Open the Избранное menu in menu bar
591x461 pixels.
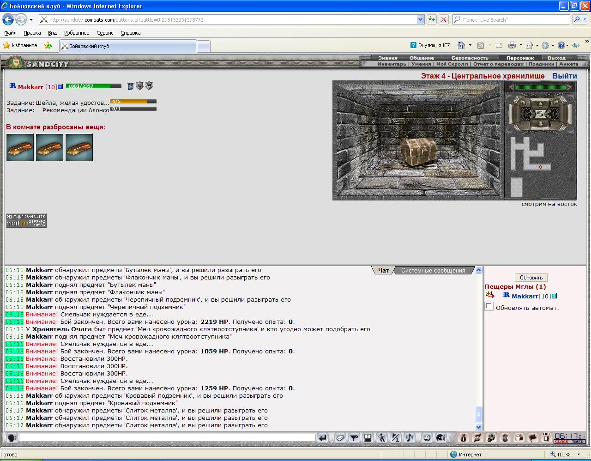77,33
